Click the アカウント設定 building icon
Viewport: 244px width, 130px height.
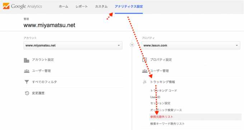point(27,60)
